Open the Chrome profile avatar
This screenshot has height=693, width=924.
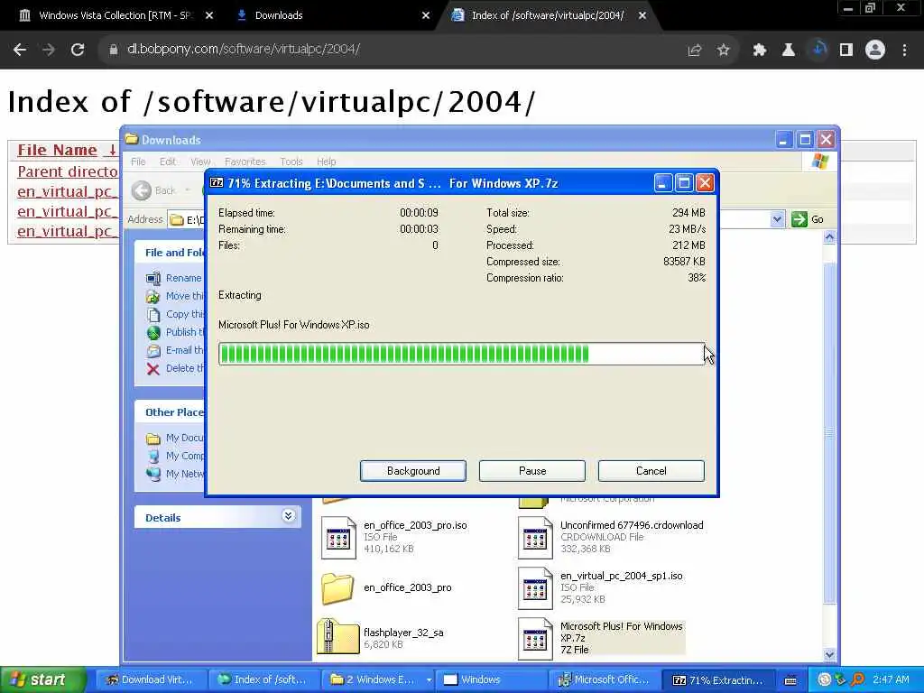click(x=875, y=51)
